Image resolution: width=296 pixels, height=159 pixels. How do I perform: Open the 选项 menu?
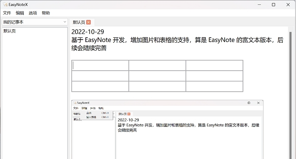pyautogui.click(x=33, y=13)
